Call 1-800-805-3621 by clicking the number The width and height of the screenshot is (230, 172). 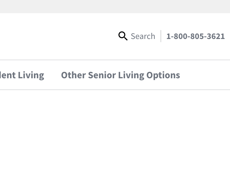[x=195, y=36]
